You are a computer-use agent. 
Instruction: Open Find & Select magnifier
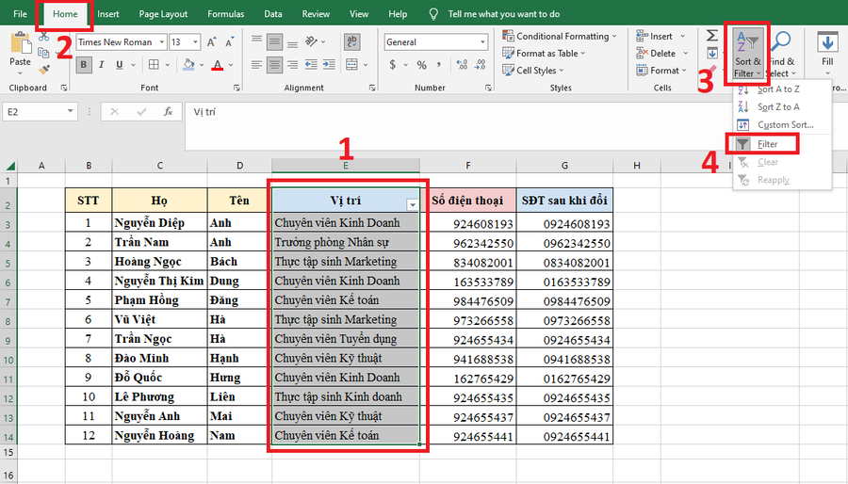tap(780, 53)
